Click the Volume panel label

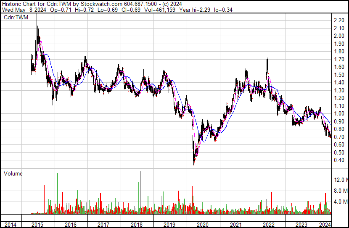pyautogui.click(x=13, y=173)
